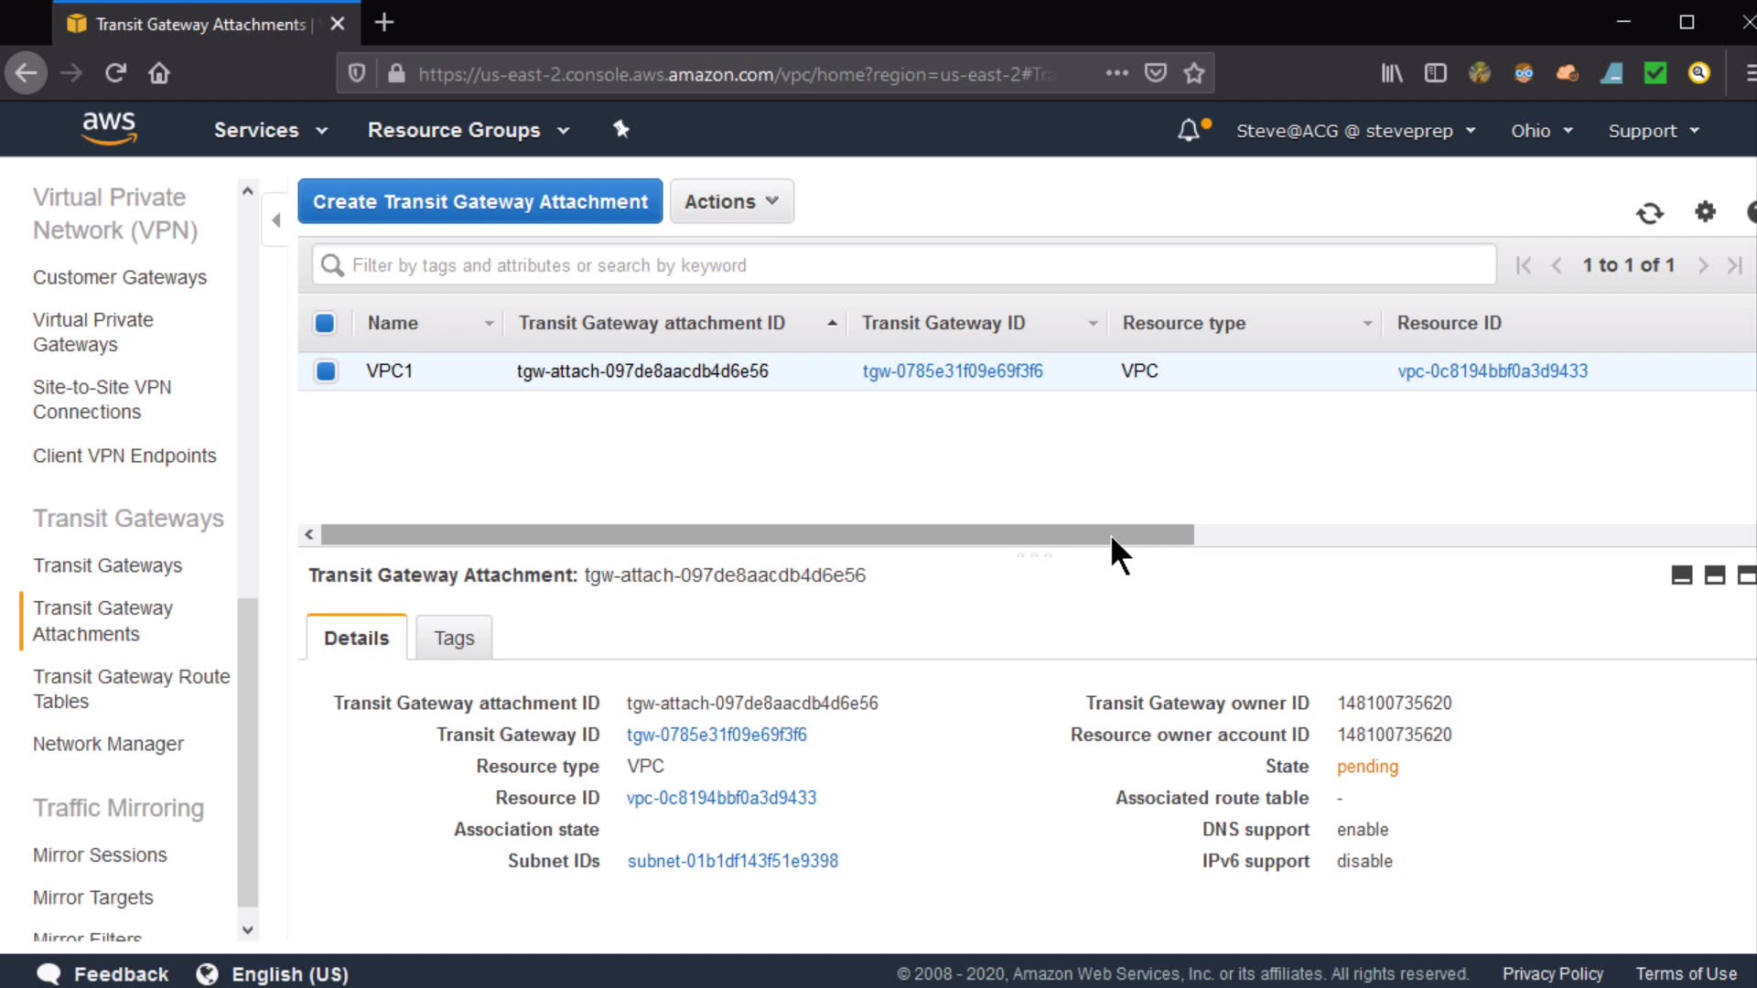Open Transit Gateway Route Tables in sidebar
The width and height of the screenshot is (1757, 988).
click(131, 689)
